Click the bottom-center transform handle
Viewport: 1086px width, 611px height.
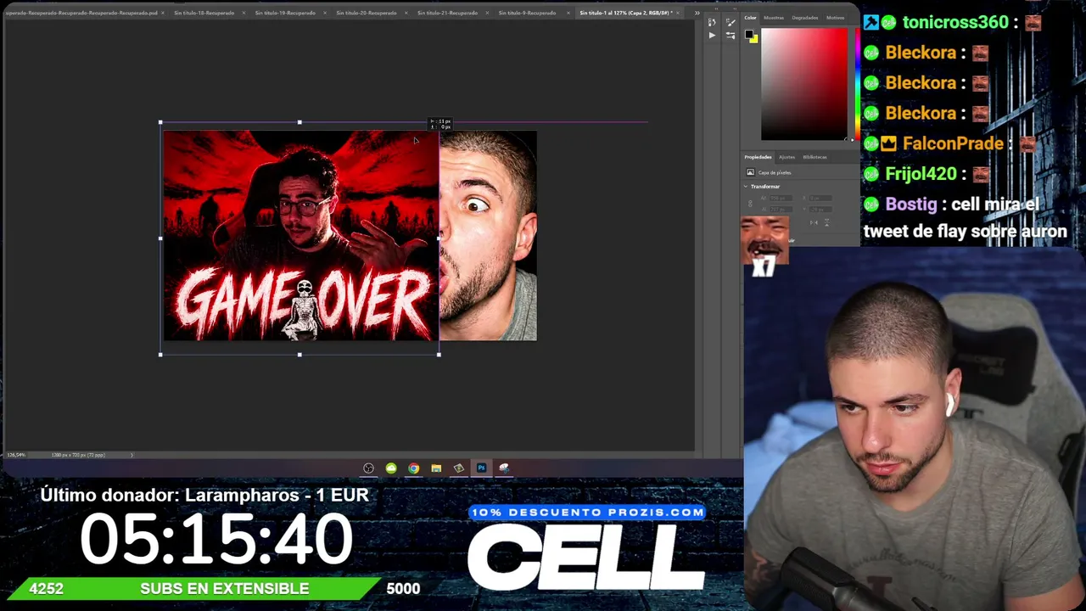[299, 355]
